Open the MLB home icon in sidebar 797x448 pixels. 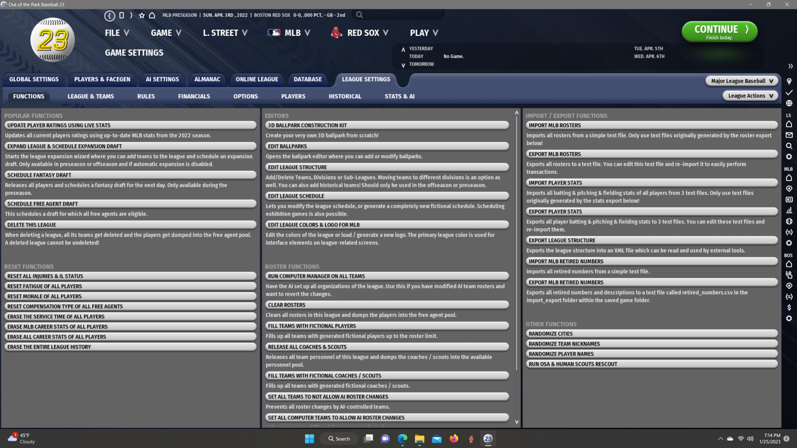[x=789, y=178]
